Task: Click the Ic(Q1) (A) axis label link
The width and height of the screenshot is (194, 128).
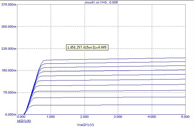Action: [24, 121]
